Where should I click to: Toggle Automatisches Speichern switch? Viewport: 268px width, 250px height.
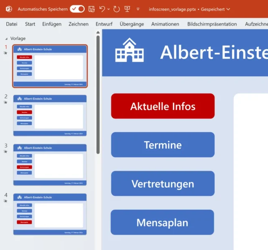pos(77,9)
